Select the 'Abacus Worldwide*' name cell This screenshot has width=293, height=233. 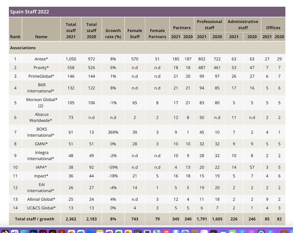tap(41, 117)
